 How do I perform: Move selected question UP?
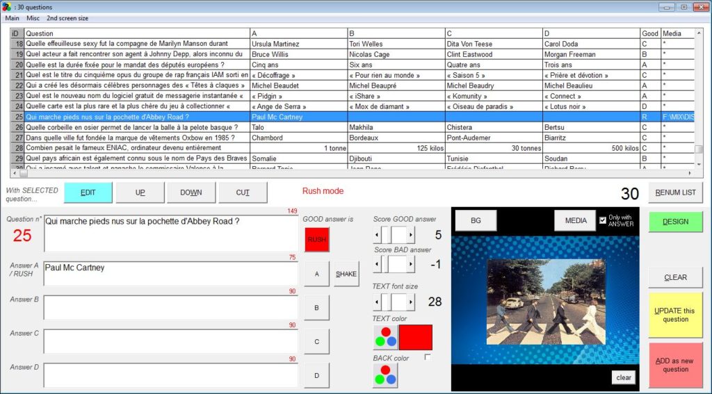coord(140,192)
